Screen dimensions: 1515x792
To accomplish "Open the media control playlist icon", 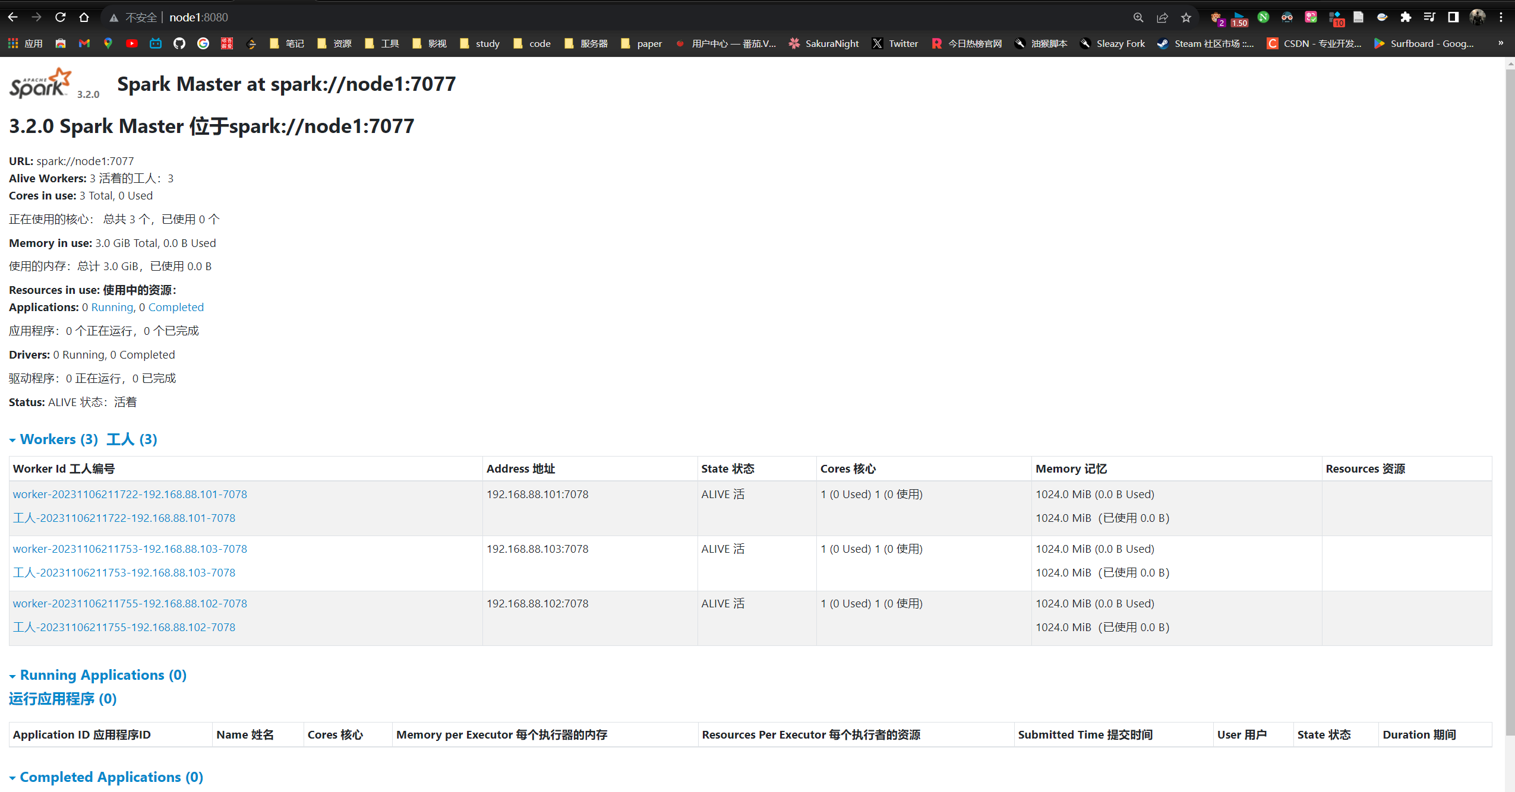I will (1429, 17).
